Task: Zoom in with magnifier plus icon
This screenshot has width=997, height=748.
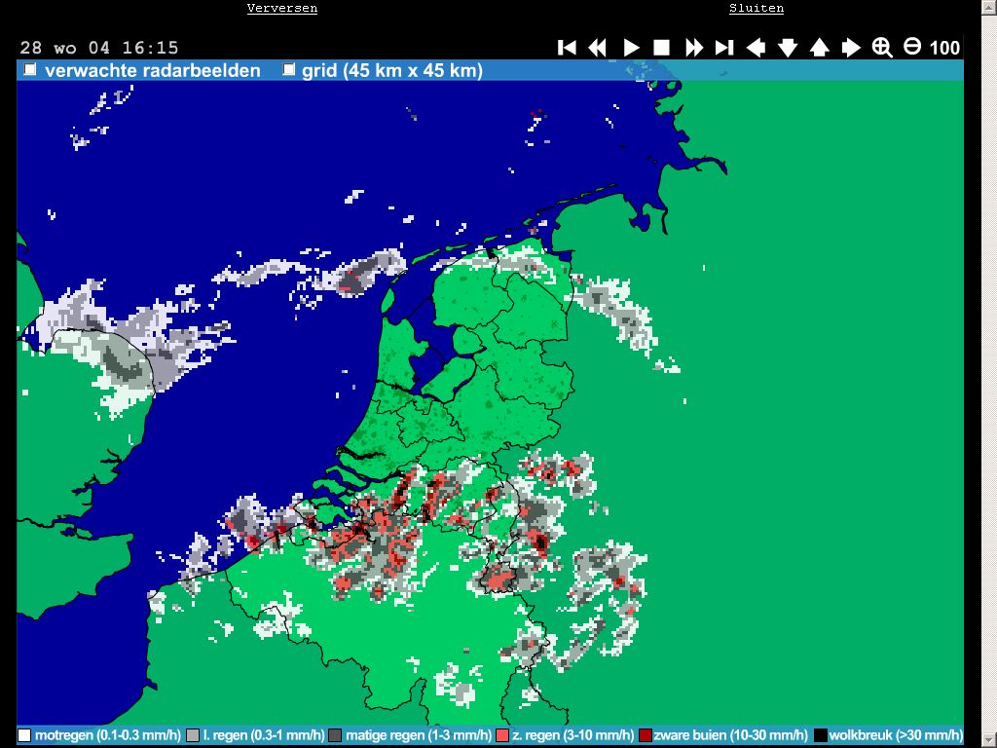Action: click(x=882, y=48)
